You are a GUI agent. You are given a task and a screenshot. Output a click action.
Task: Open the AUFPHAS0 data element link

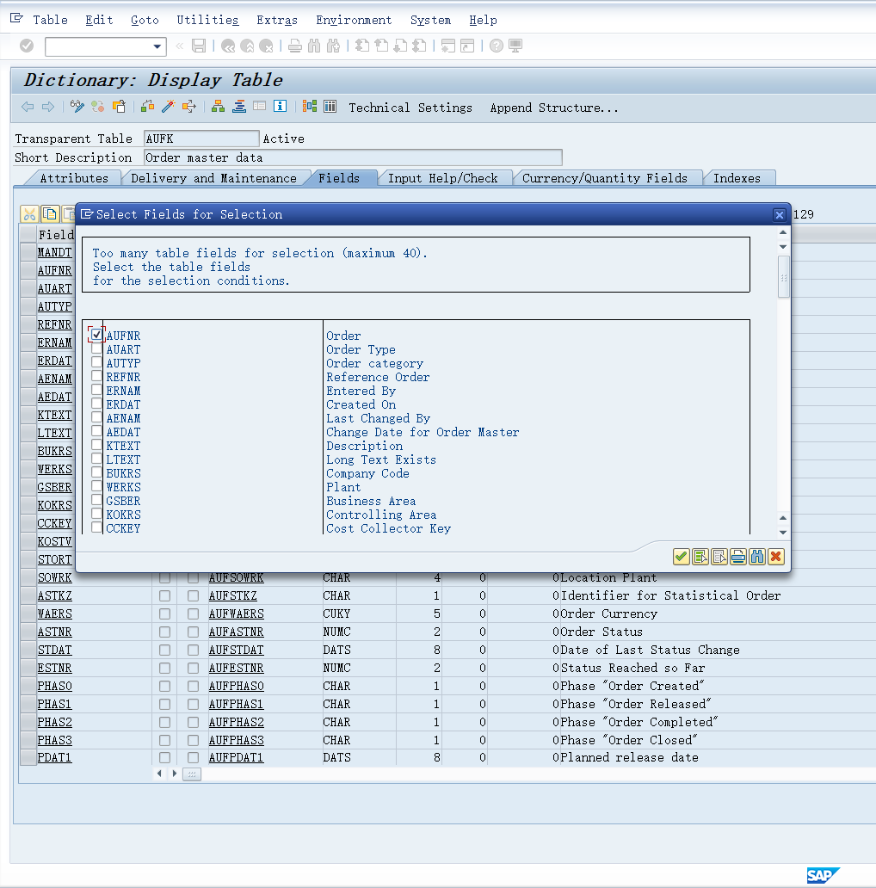tap(236, 687)
